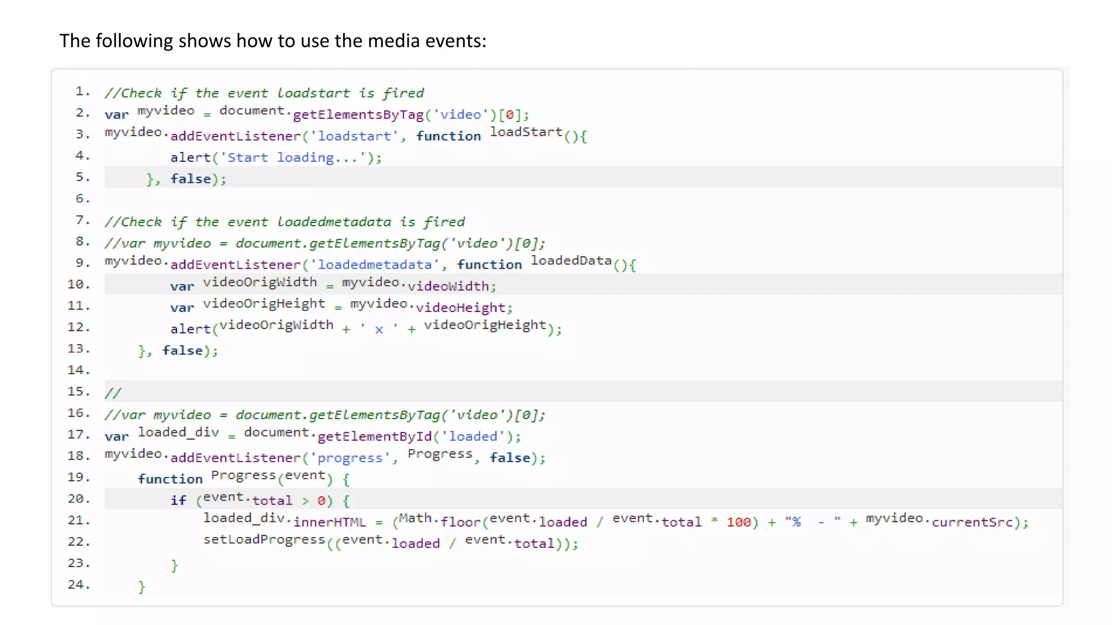Screen dimensions: 1112x625
Task: Click alert('Start loading...') on line 4
Action: pyautogui.click(x=276, y=158)
